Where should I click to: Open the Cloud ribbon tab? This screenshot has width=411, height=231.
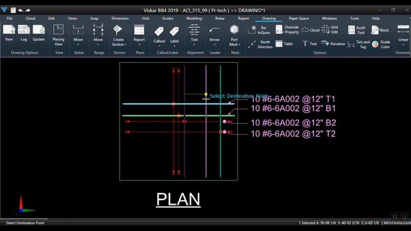click(30, 19)
